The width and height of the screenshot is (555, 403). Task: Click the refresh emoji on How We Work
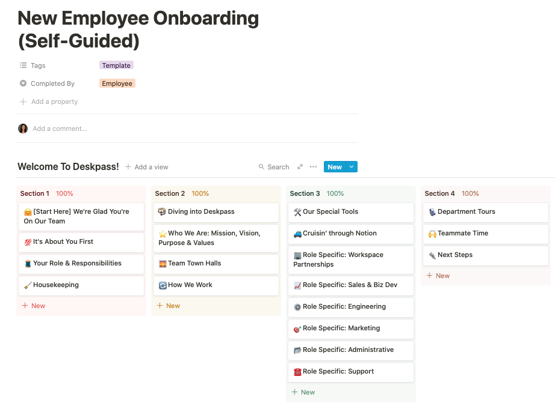(x=163, y=285)
